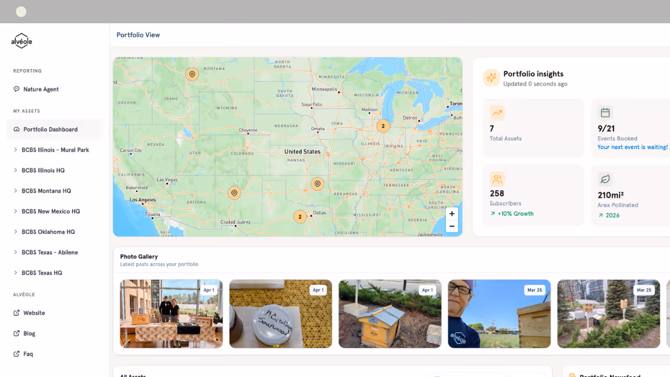This screenshot has width=670, height=377.
Task: Click the Portfolio insights sparkle icon
Action: point(490,76)
